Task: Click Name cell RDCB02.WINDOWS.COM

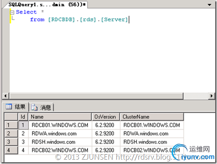Action: [x=60, y=150]
